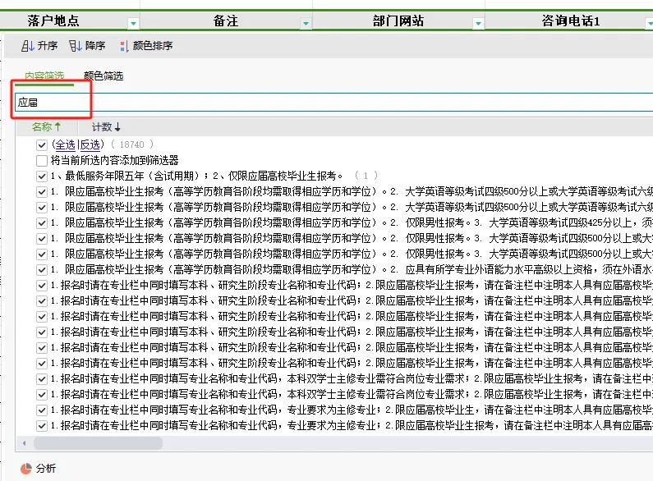
Task: Uncheck row with 专业要求为主修专业；2.限应届高校毕业生报考
Action: (x=42, y=426)
